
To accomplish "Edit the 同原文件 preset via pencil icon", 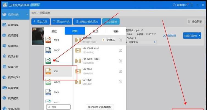I will (120, 40).
